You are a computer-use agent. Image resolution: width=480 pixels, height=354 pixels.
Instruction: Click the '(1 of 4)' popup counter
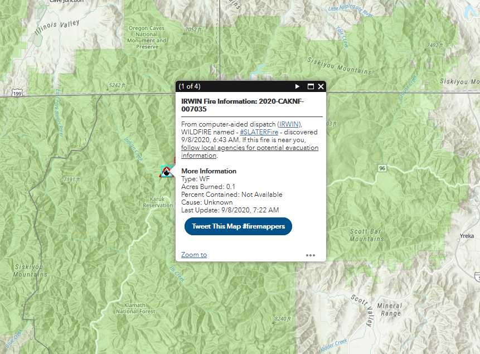click(190, 86)
